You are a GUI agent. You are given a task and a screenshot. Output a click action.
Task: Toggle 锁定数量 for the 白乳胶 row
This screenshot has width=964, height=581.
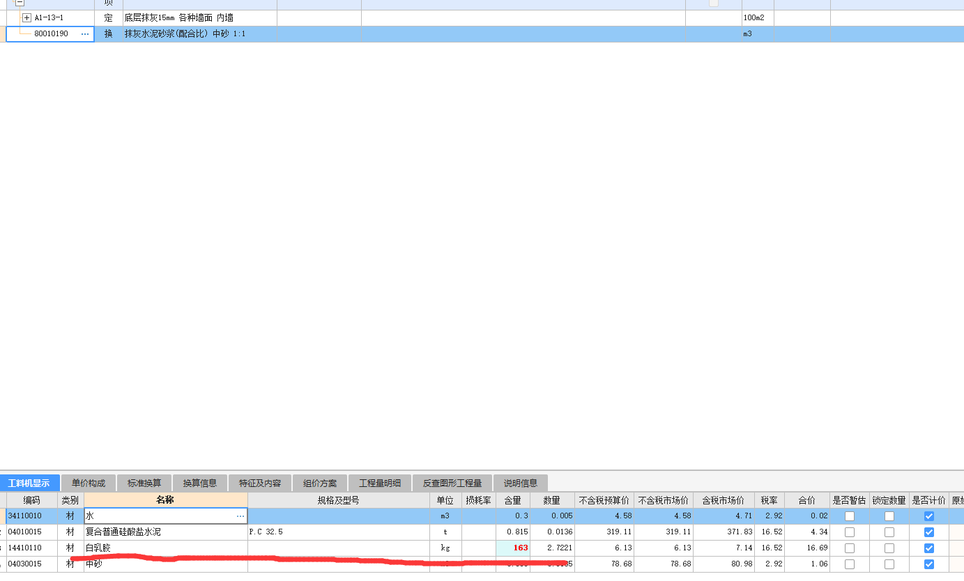[889, 548]
